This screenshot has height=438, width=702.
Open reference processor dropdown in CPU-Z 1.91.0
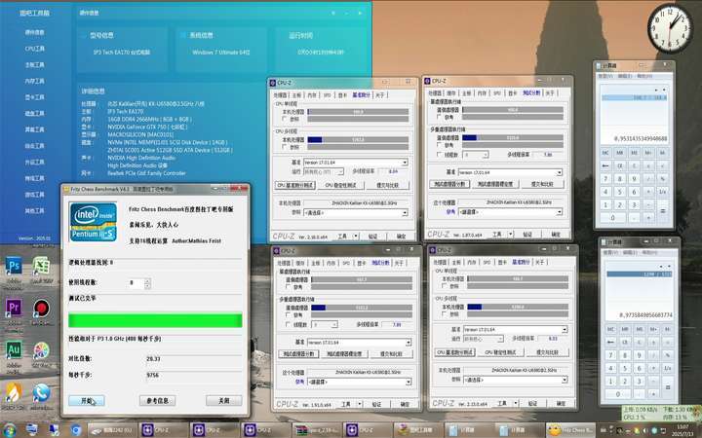[359, 383]
